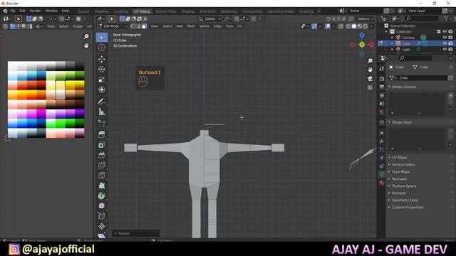
Task: Click the 3D viewport pan hand icon
Action: pos(370,70)
